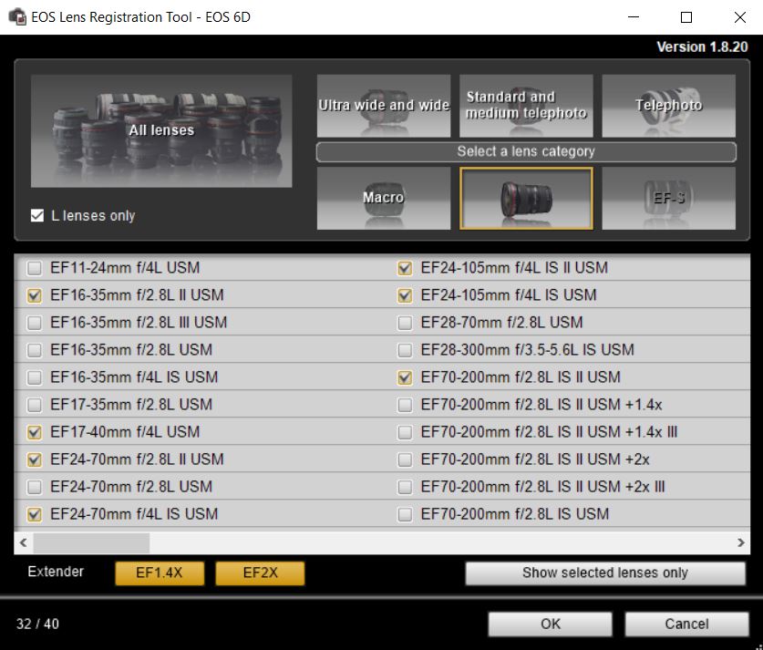
Task: Click the Select a lens category bar
Action: [526, 152]
